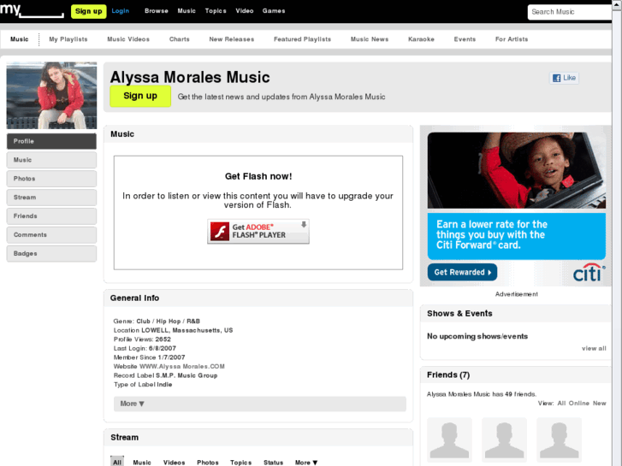Select Friends in left sidebar
The height and width of the screenshot is (466, 622).
(51, 216)
